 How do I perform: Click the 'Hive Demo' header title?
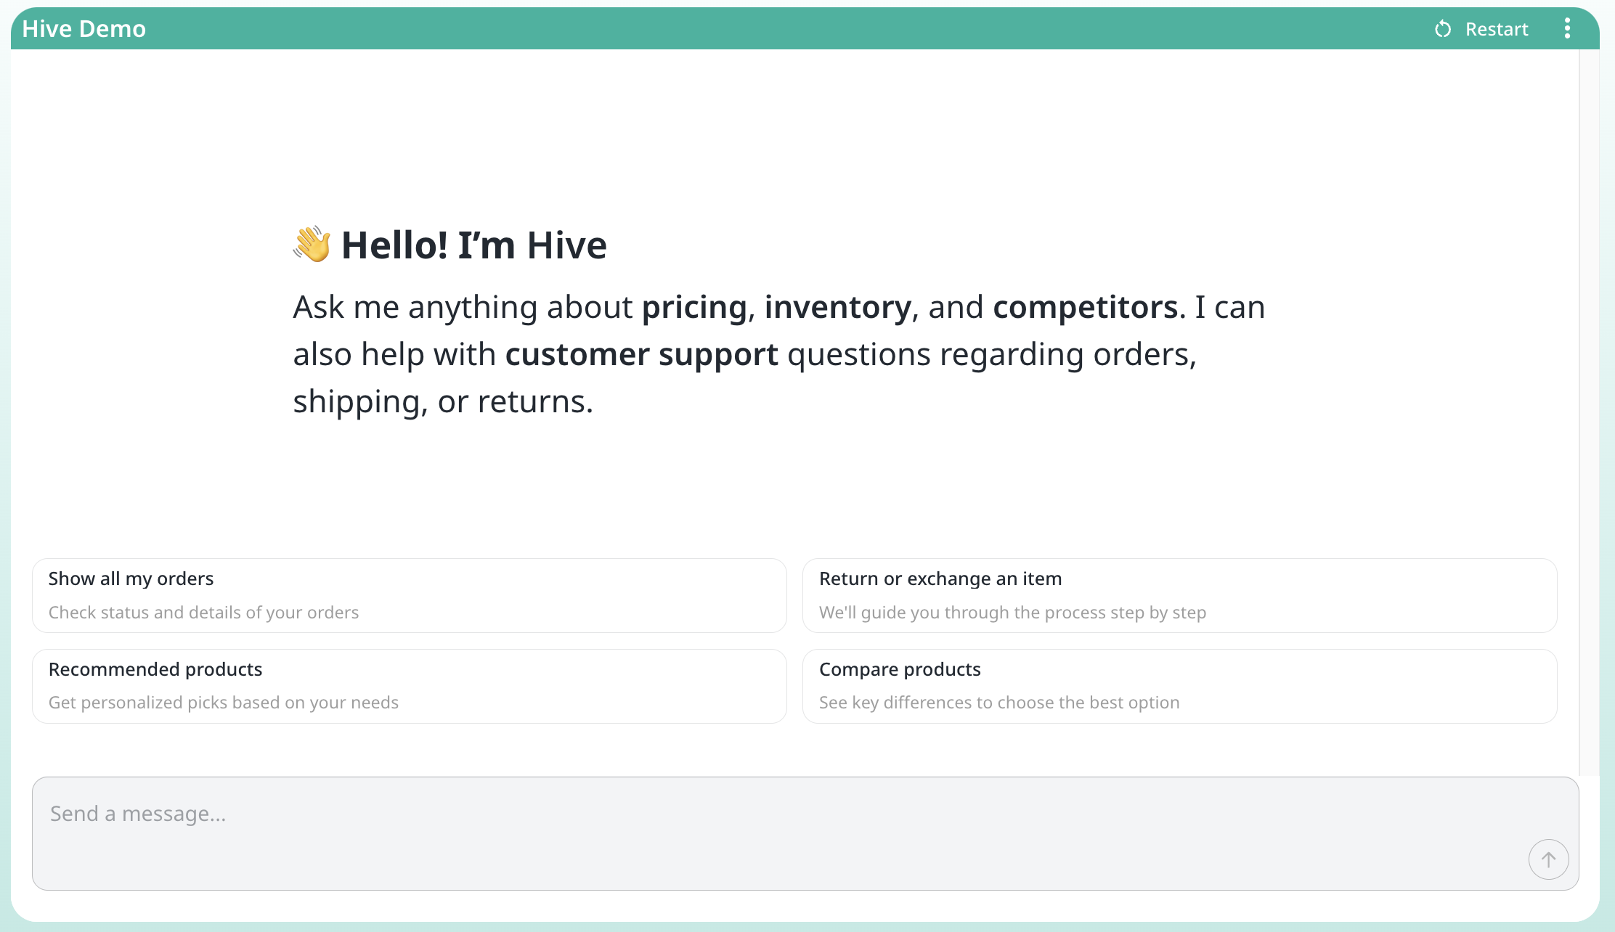pos(84,29)
